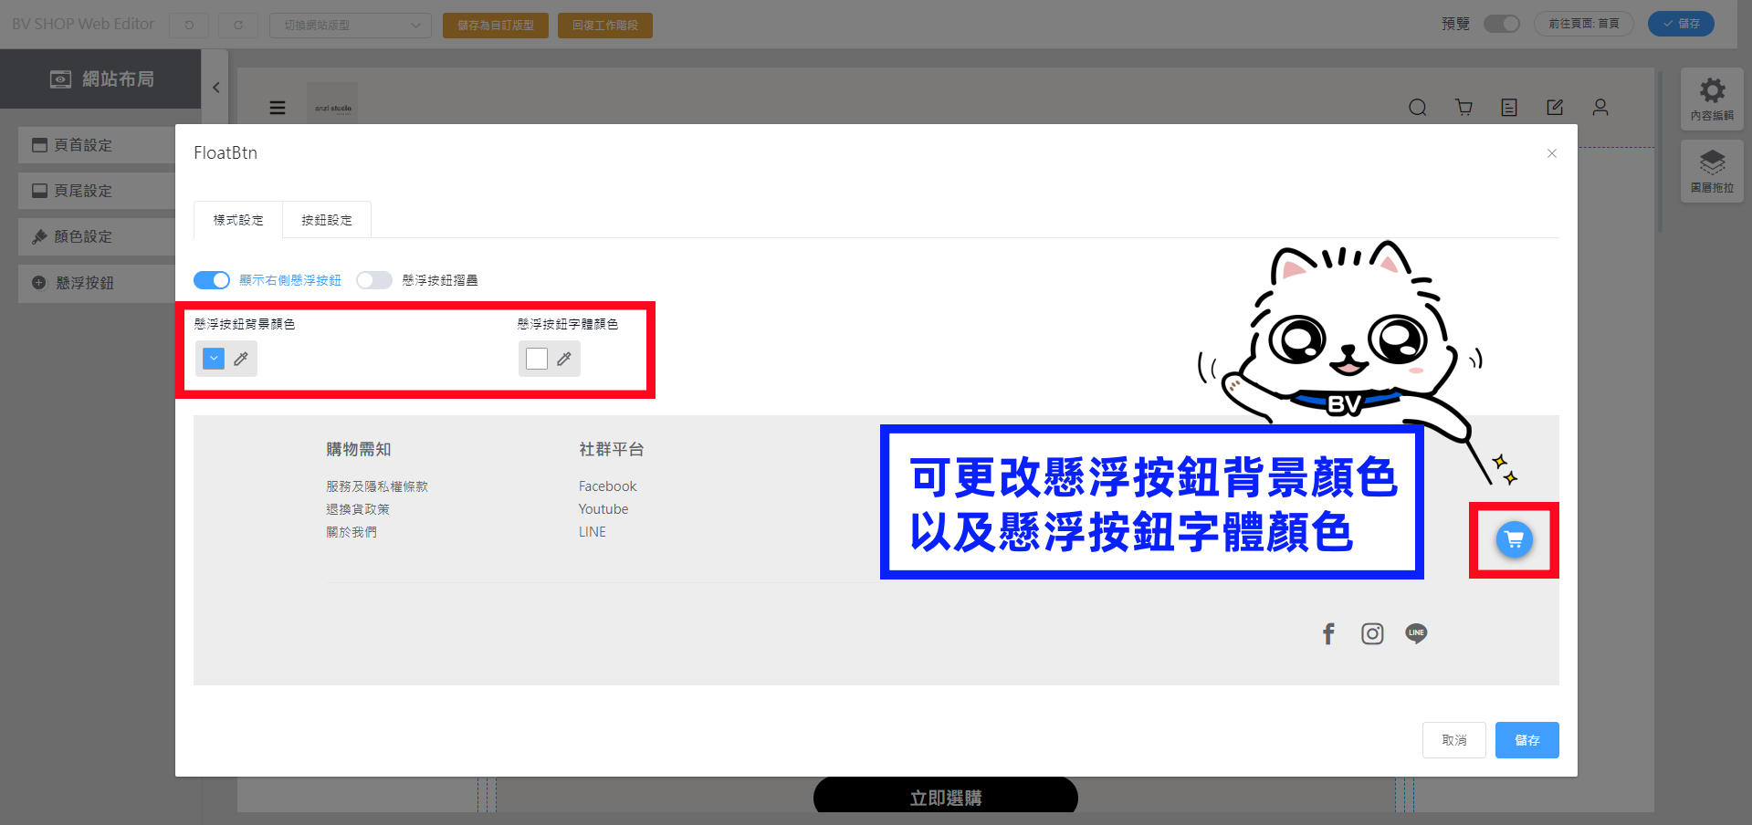Click the floating blue cart button
Screen dimensions: 1752x825
pyautogui.click(x=1515, y=539)
